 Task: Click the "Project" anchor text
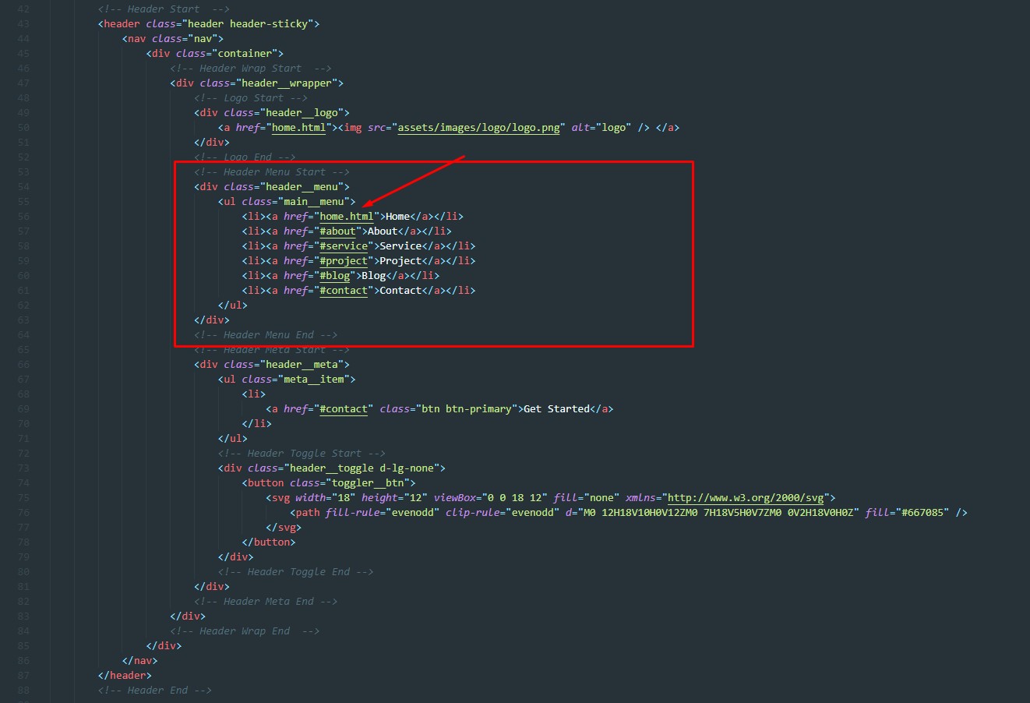tap(400, 261)
